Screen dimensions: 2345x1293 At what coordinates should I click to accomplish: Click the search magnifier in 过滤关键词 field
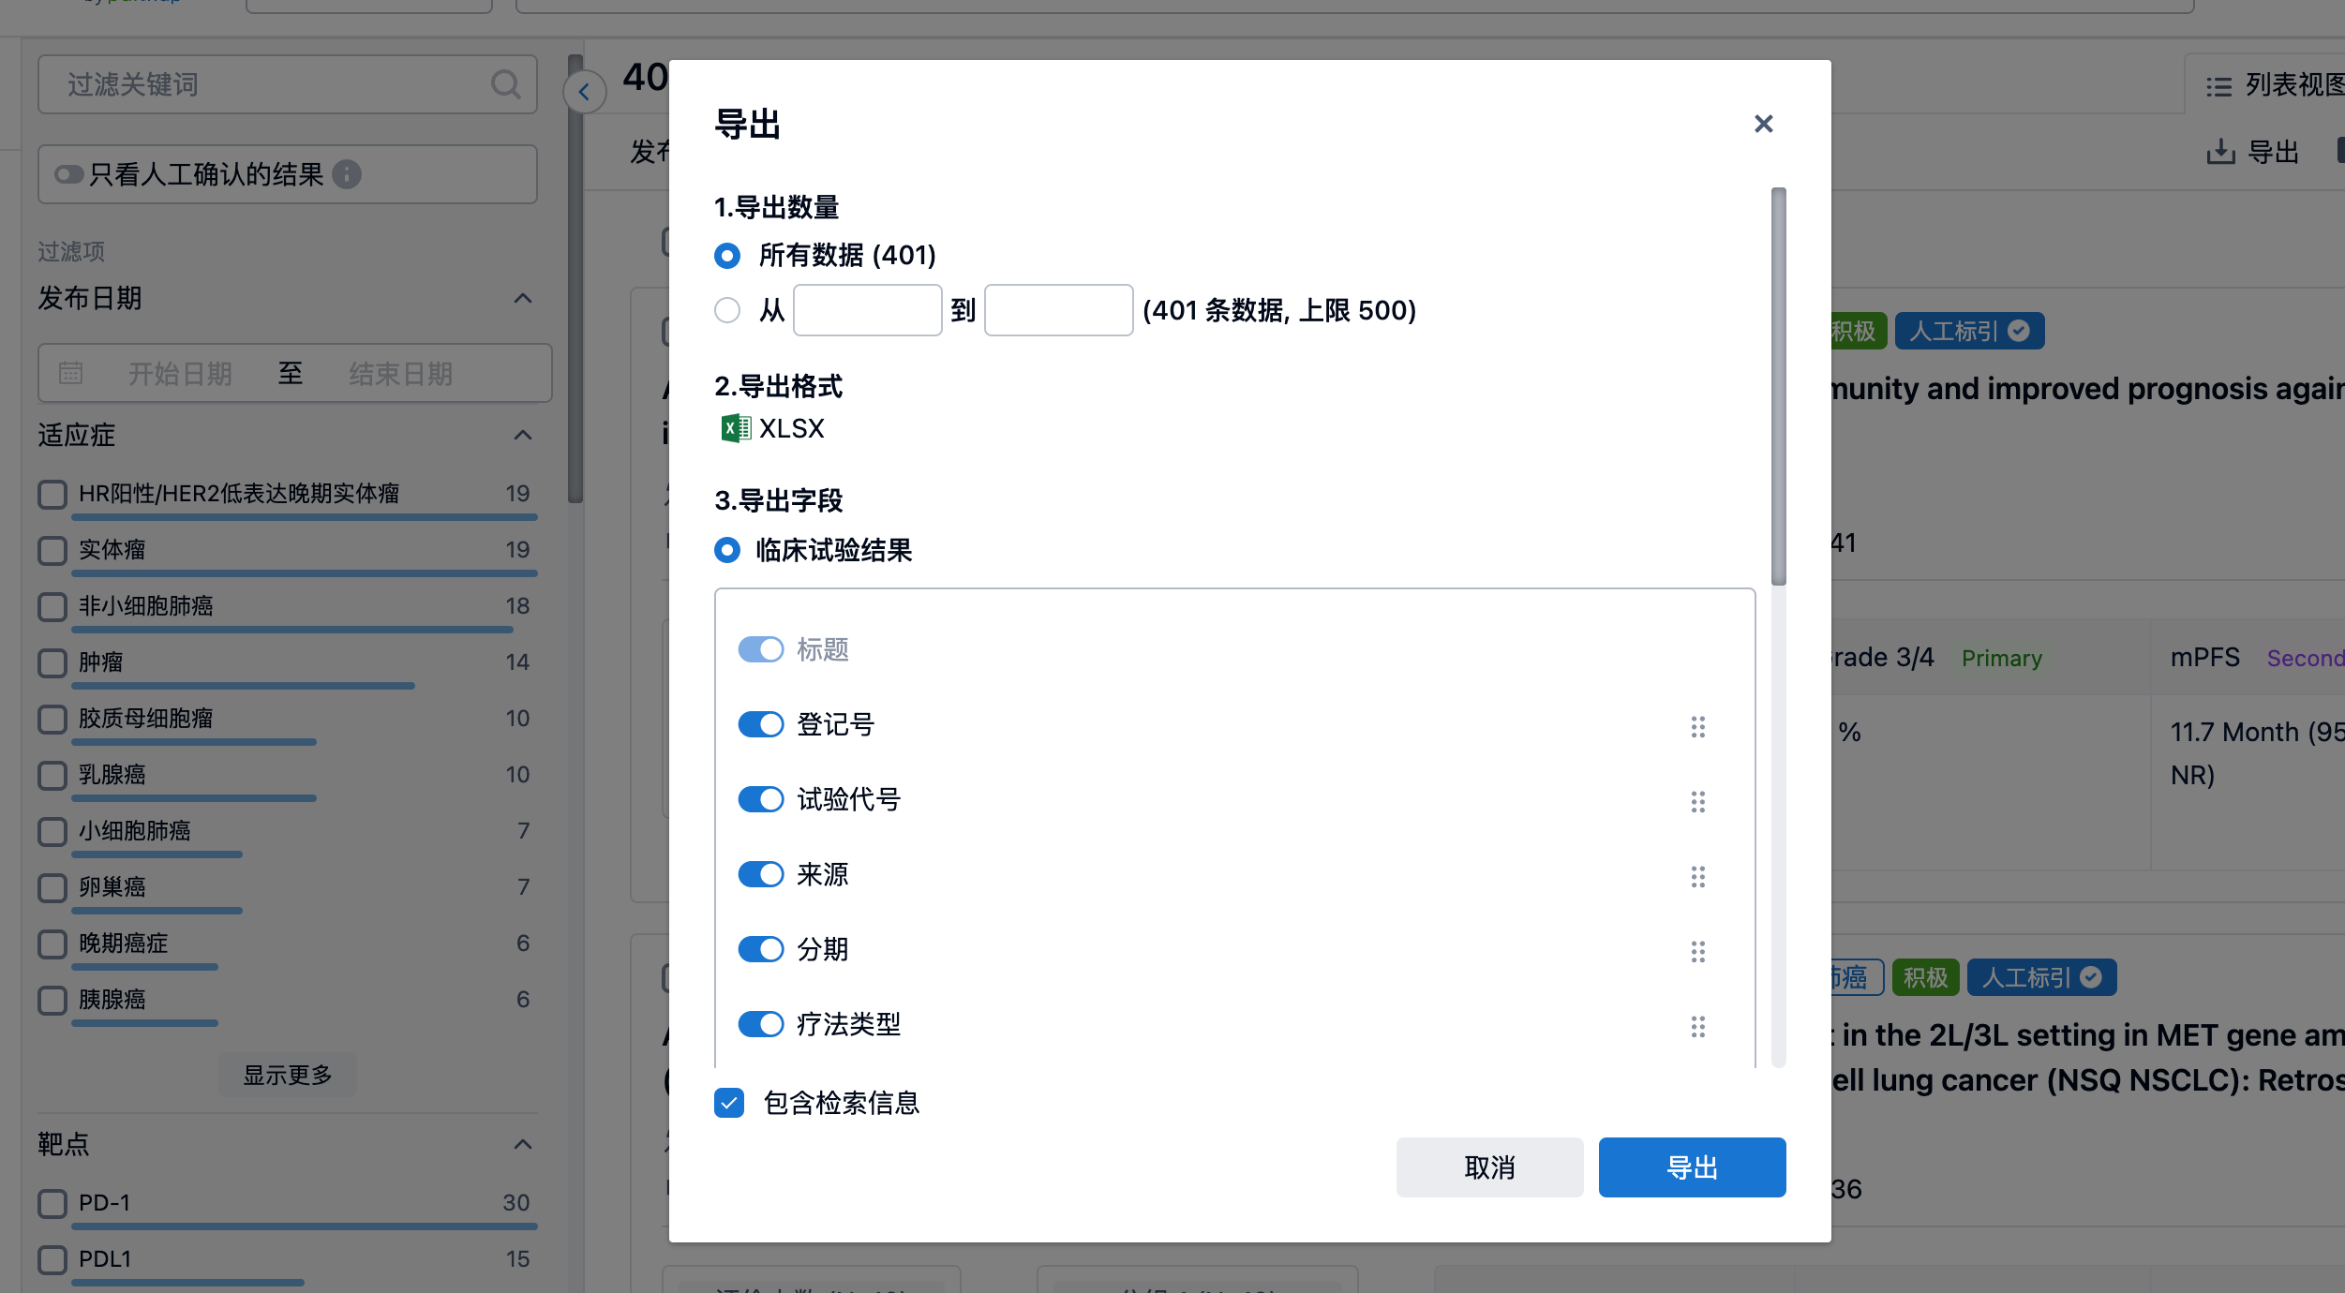[506, 85]
